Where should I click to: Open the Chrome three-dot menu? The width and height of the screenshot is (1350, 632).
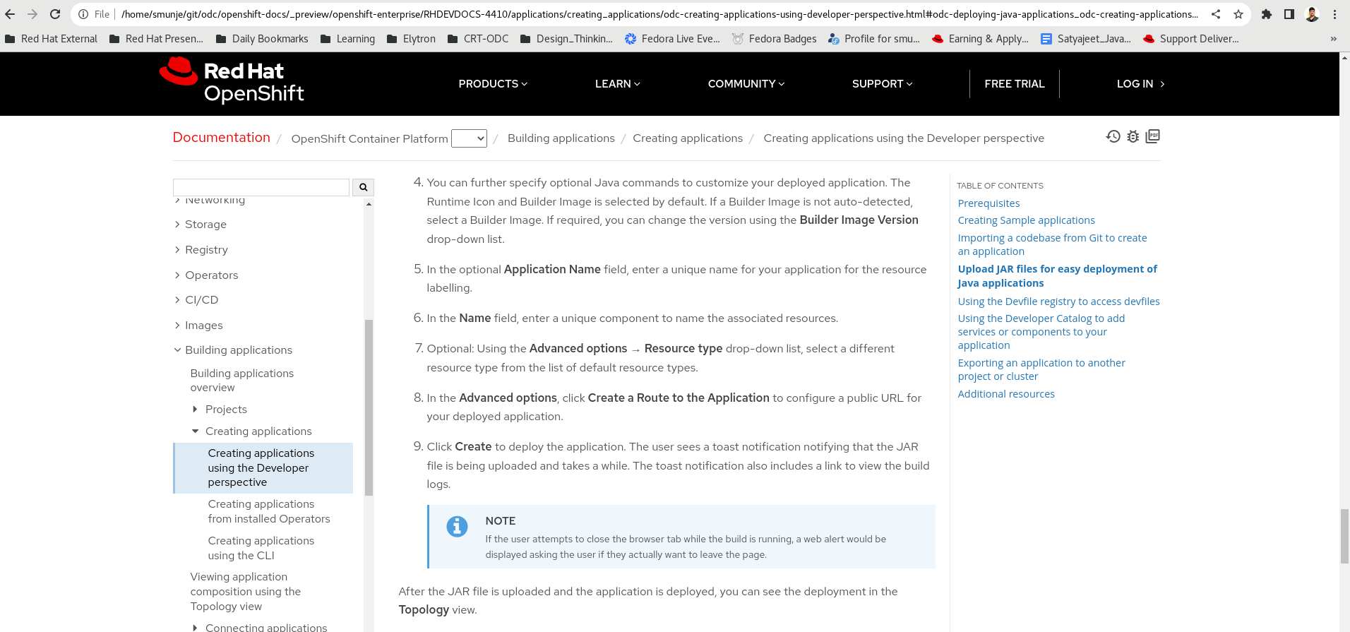click(x=1334, y=14)
